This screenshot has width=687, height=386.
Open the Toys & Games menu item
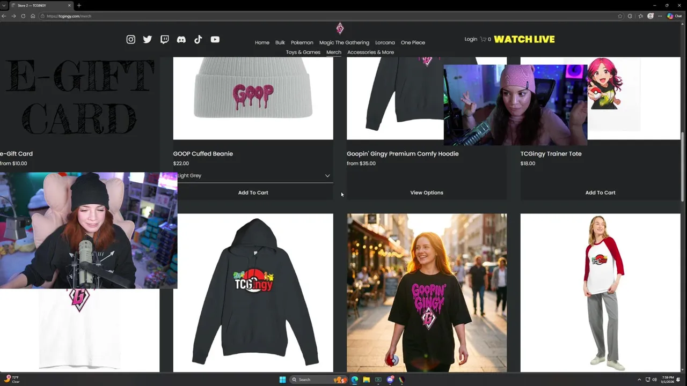point(303,52)
